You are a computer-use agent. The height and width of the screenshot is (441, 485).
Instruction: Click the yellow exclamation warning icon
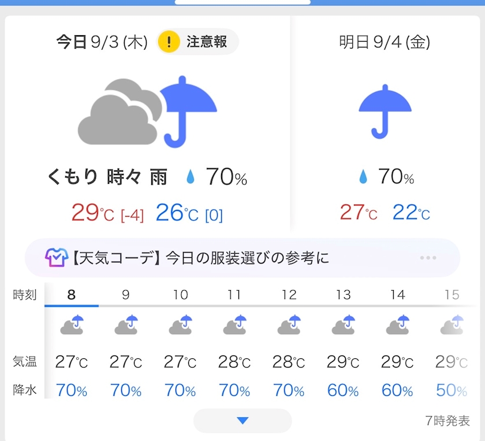[x=169, y=42]
